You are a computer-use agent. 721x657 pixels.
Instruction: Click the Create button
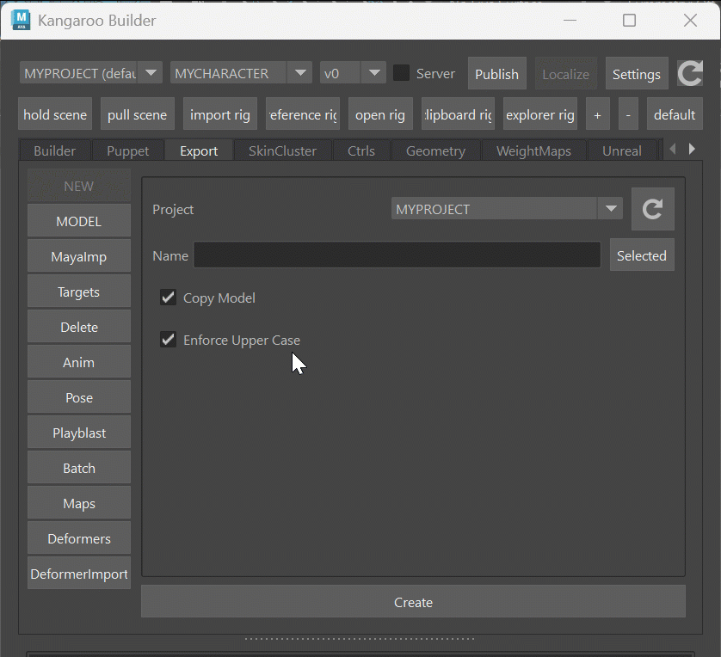point(413,602)
